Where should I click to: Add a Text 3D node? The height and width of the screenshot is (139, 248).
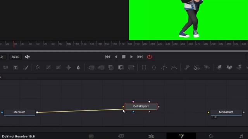click(239, 67)
